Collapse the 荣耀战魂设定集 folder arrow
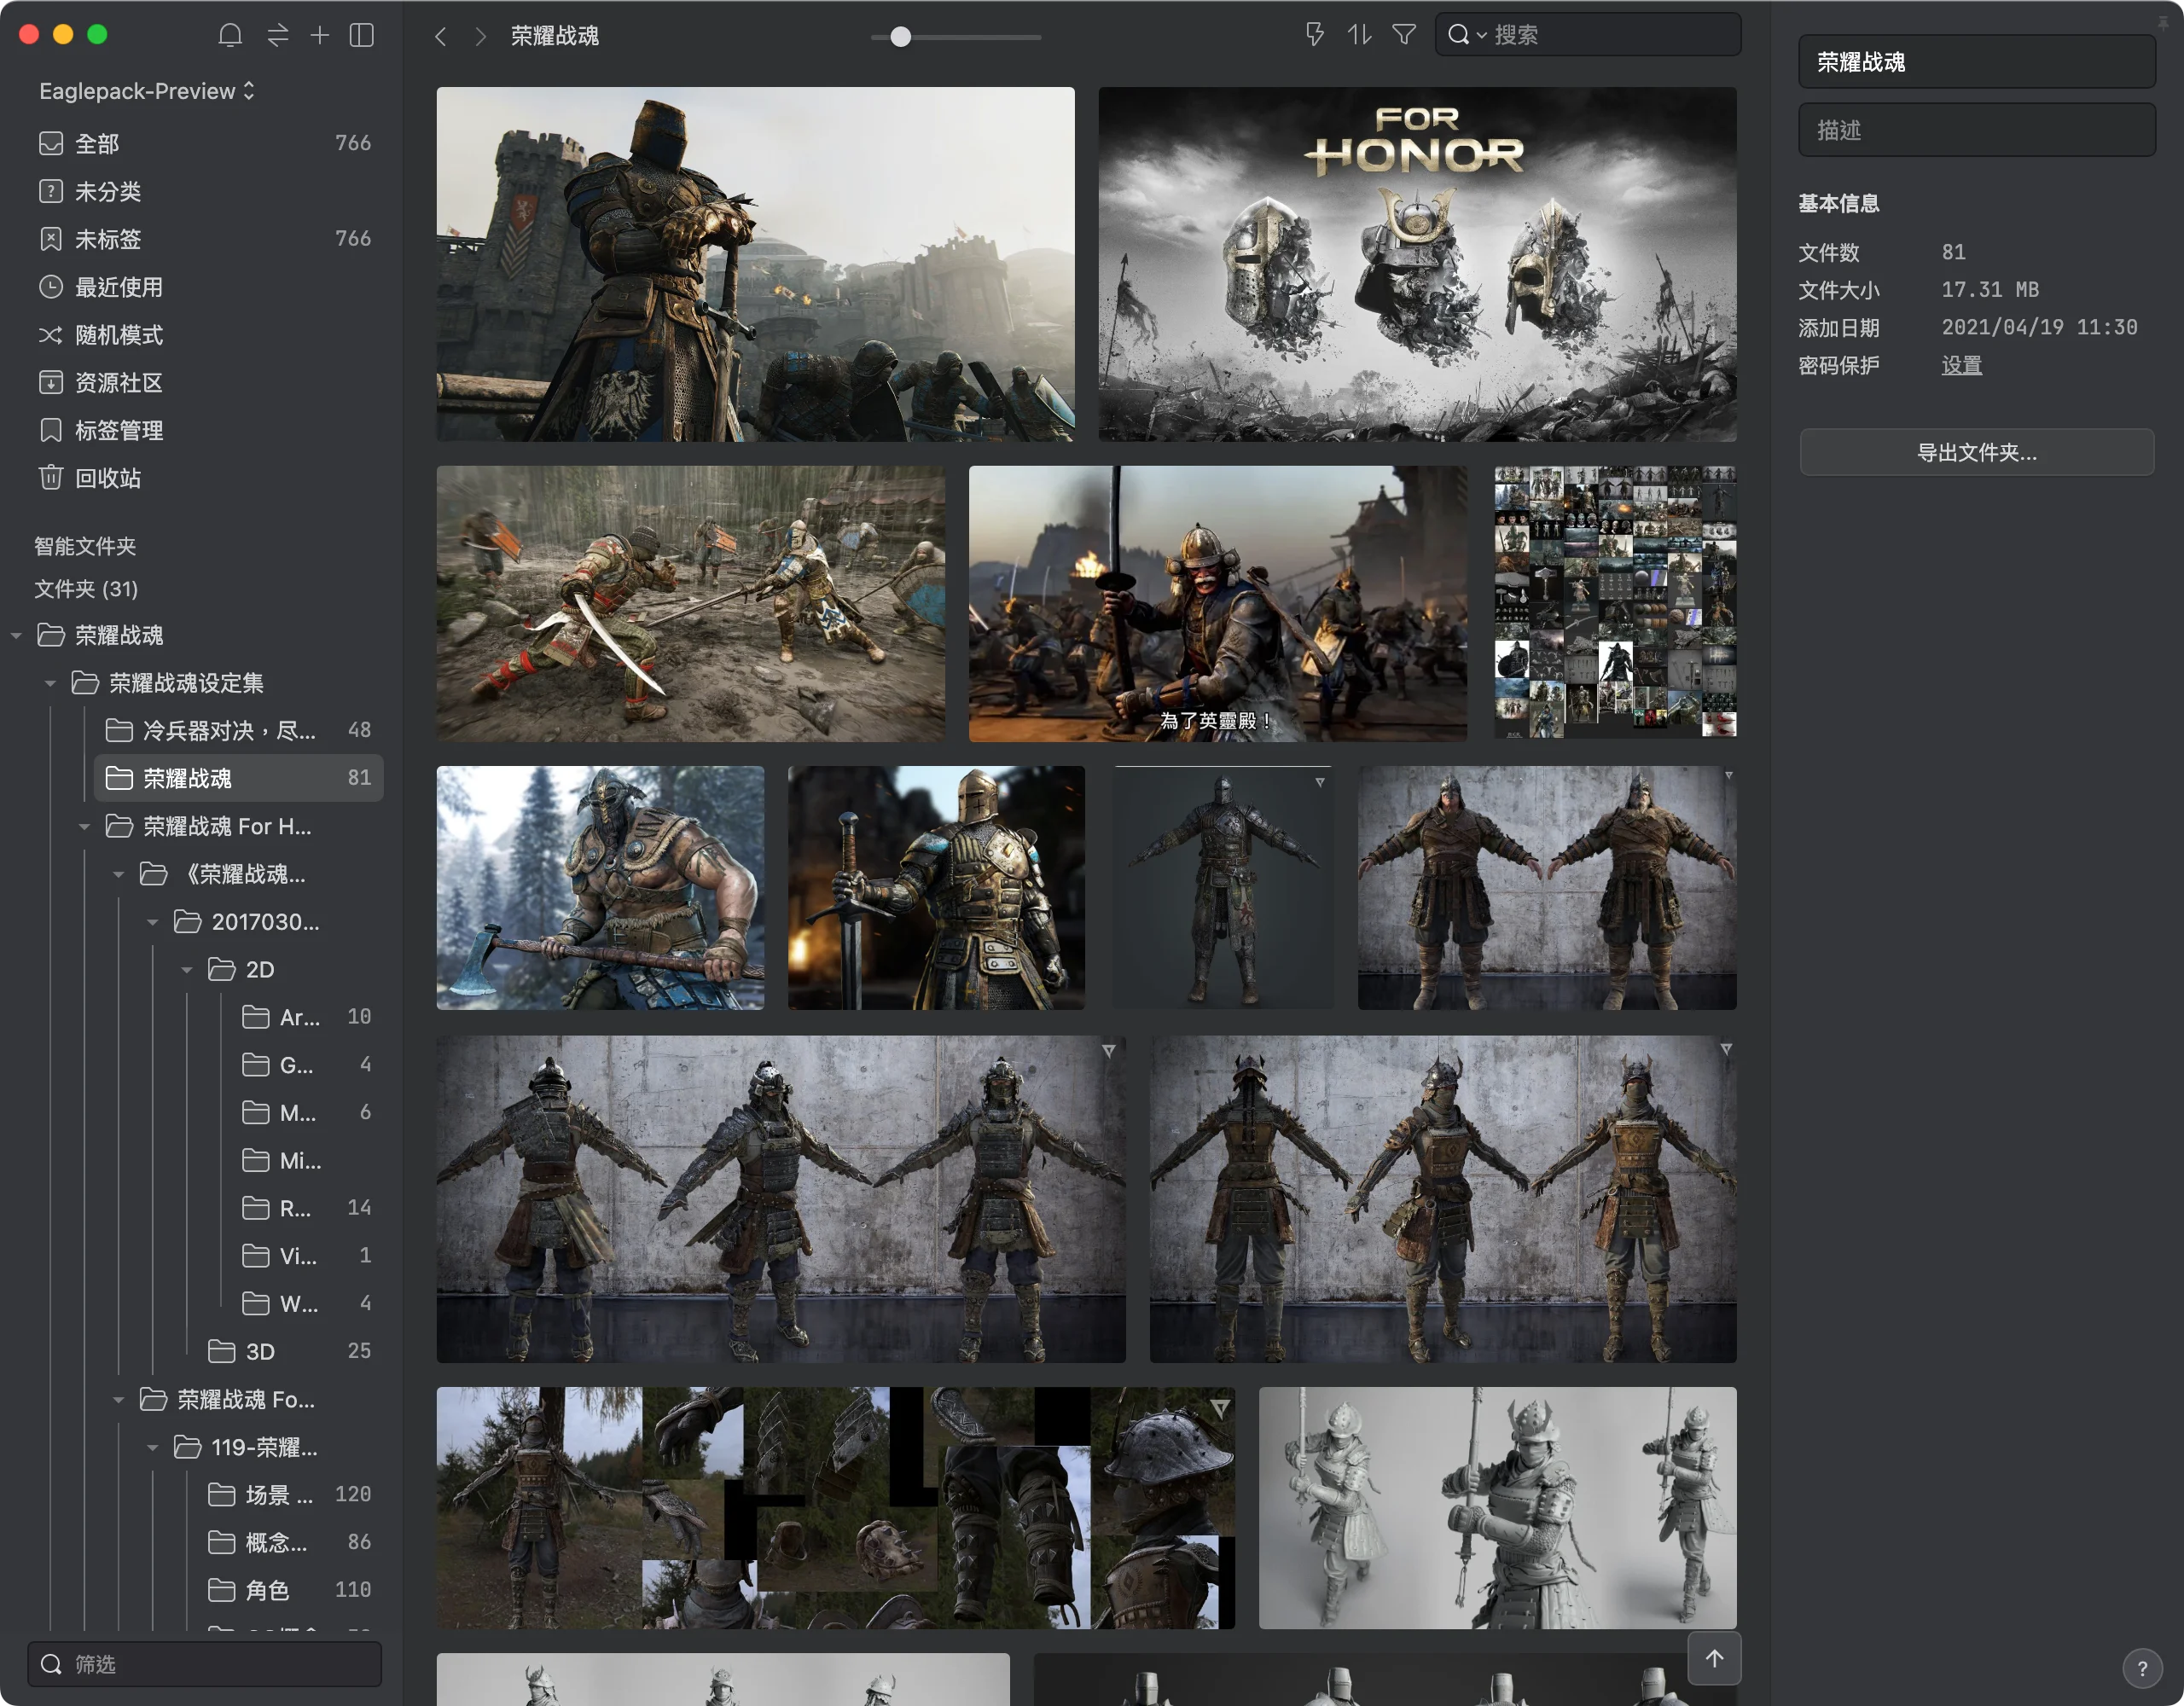Viewport: 2184px width, 1706px height. coord(51,683)
